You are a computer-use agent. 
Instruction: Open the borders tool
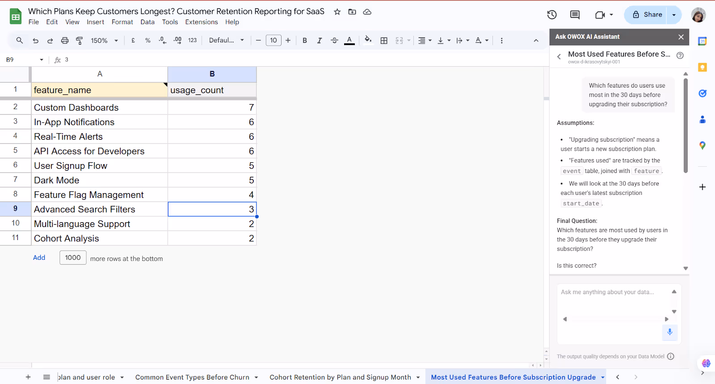point(384,40)
